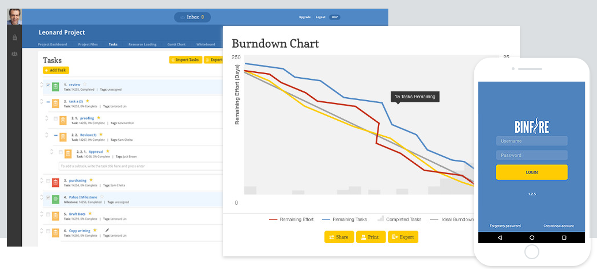Star the review task

(x=85, y=84)
